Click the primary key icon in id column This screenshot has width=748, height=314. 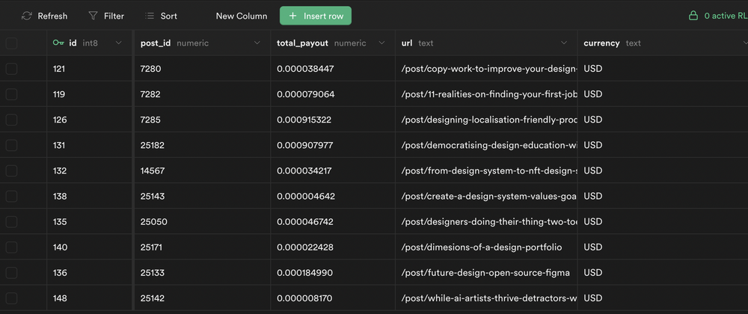pyautogui.click(x=58, y=43)
